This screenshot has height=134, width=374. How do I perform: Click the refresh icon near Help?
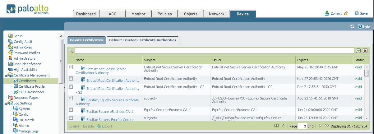352,26
